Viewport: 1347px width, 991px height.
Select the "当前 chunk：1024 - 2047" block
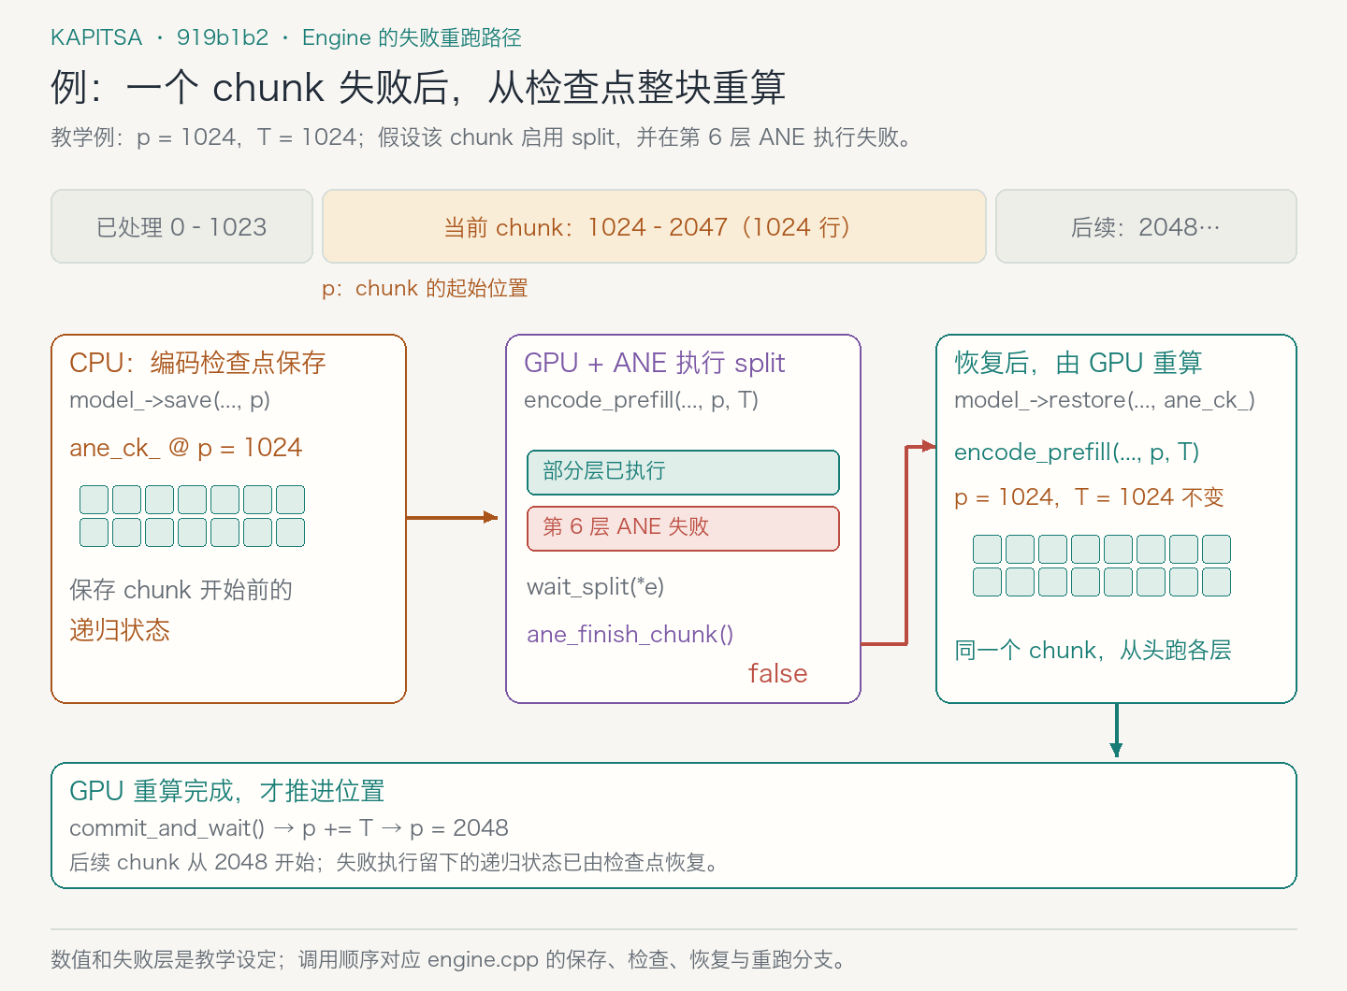654,226
